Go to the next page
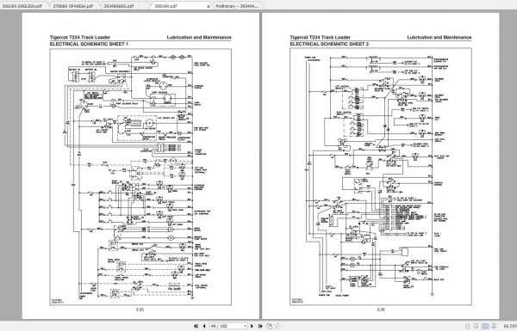 [x=252, y=326]
